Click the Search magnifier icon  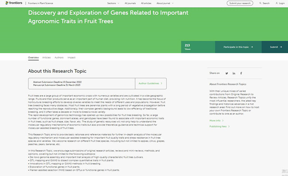click(260, 3)
